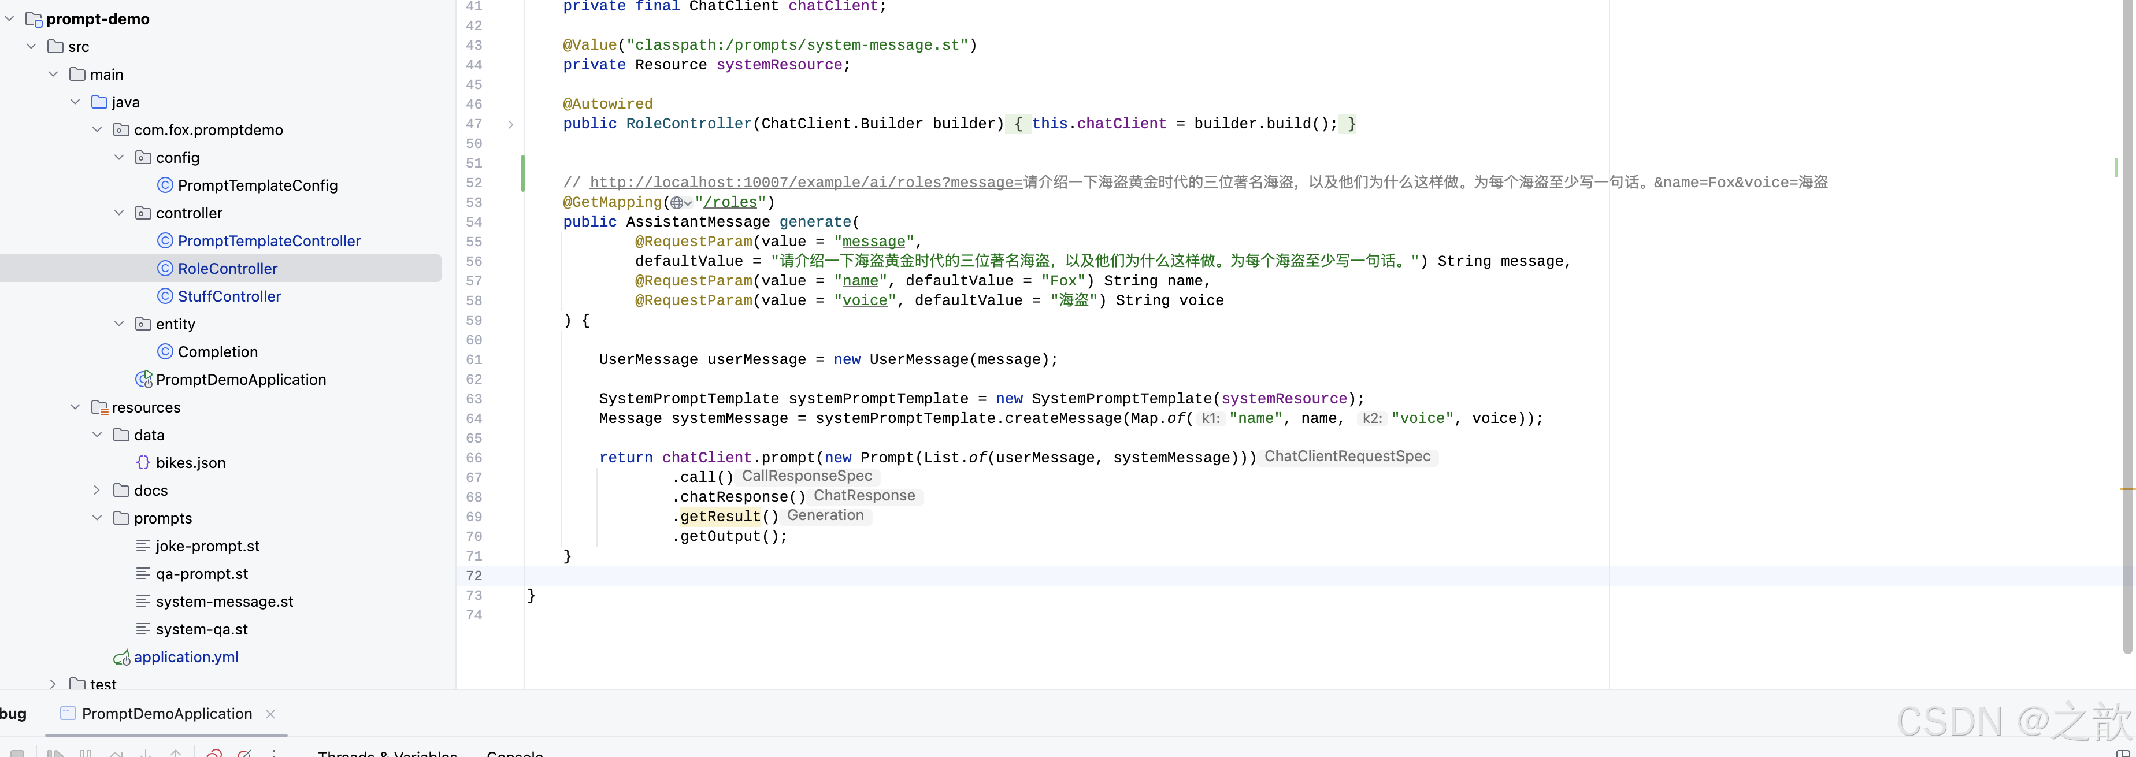This screenshot has width=2136, height=757.
Task: Expand the test folder
Action: pos(53,684)
